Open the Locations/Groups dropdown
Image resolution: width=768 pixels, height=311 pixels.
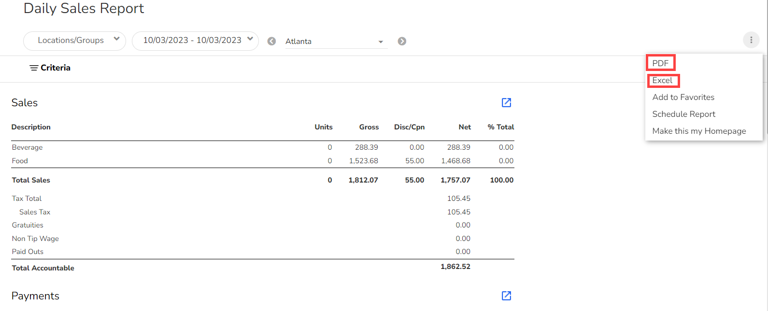coord(74,41)
